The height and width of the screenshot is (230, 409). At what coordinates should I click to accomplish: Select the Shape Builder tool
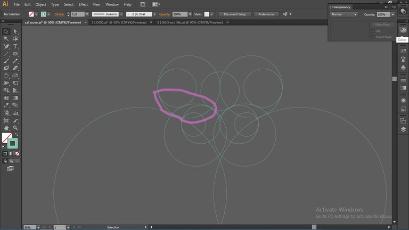pos(6,91)
